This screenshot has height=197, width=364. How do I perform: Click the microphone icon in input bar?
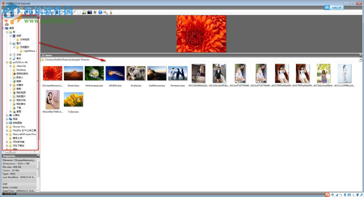coord(345,195)
